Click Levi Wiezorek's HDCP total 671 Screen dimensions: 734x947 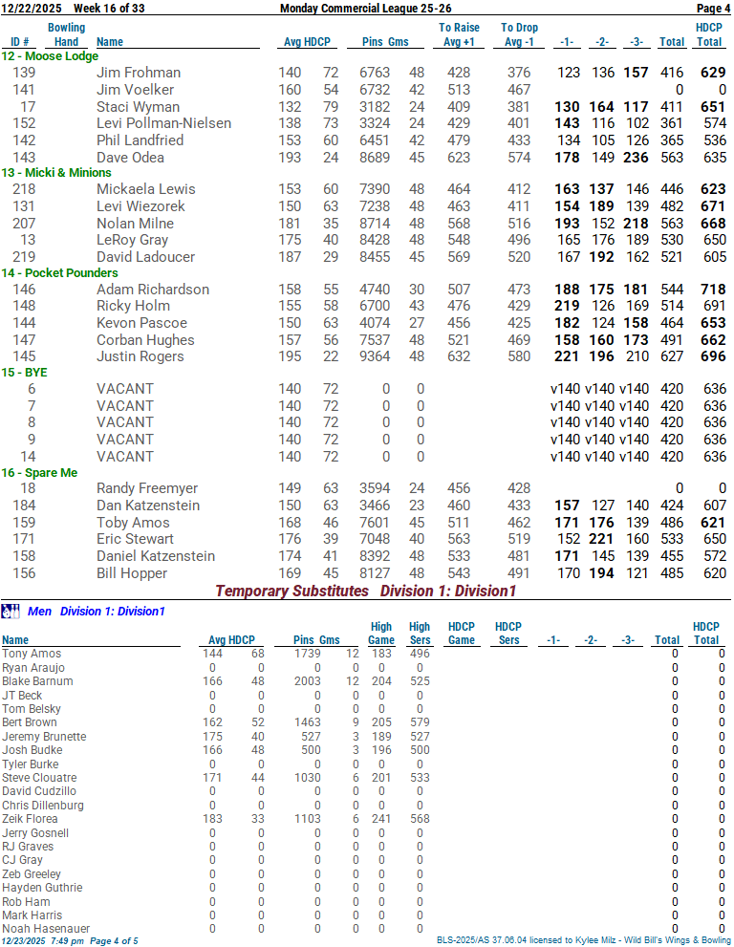714,206
